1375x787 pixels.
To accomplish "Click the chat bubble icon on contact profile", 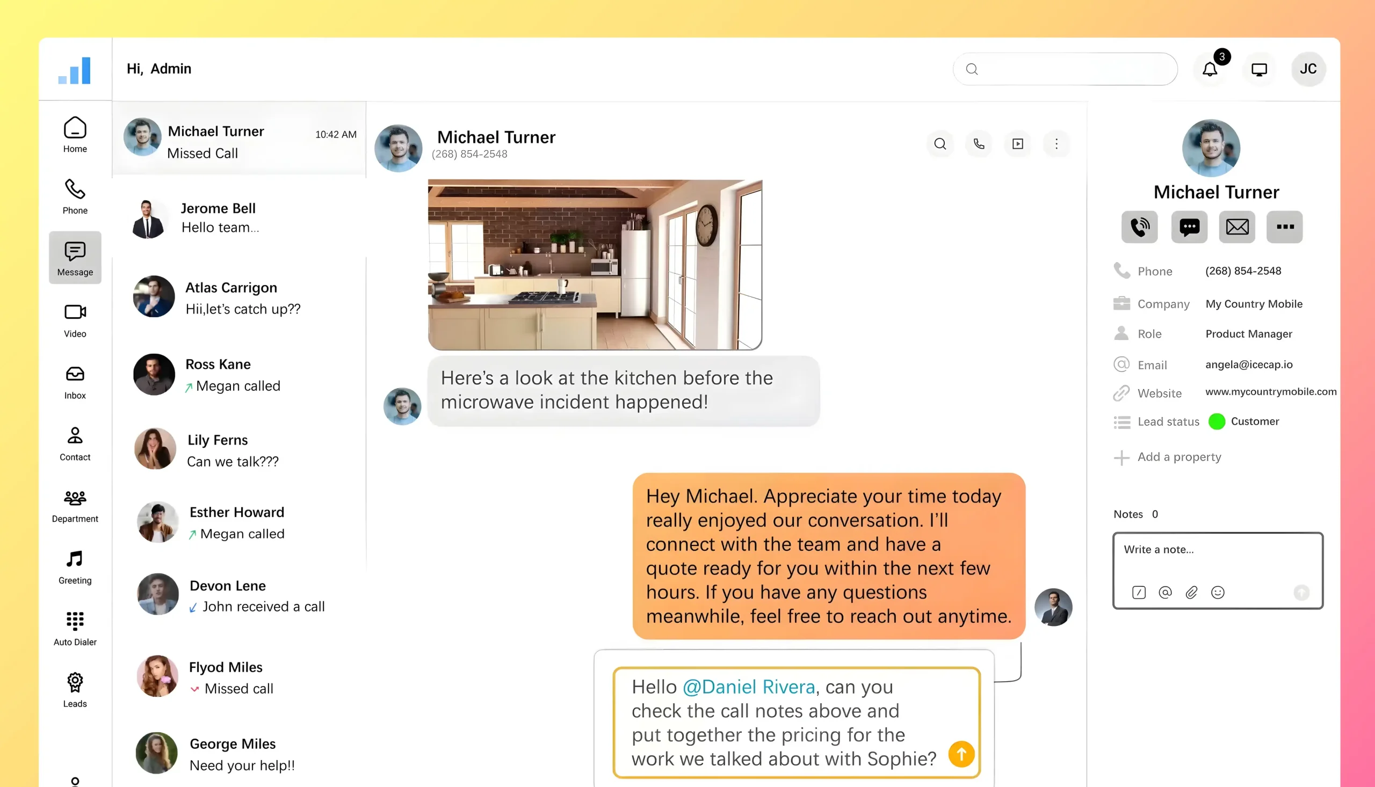I will tap(1189, 227).
